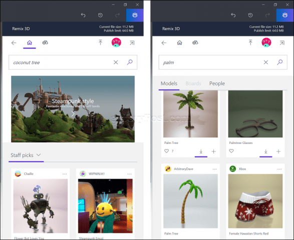This screenshot has height=240, width=294.
Task: Add the first Palm Tree to a board
Action: tap(213, 151)
